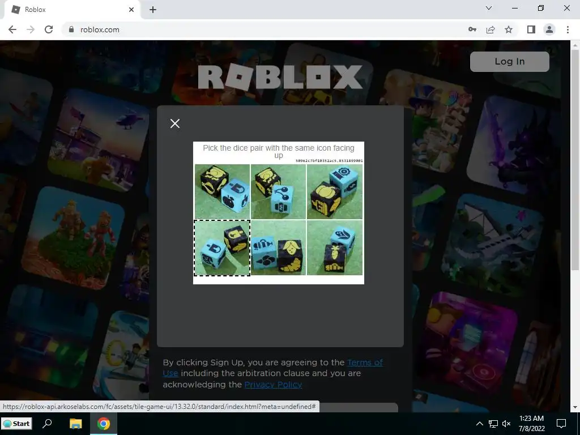Image resolution: width=580 pixels, height=435 pixels.
Task: Bookmark this page with the star
Action: [509, 29]
